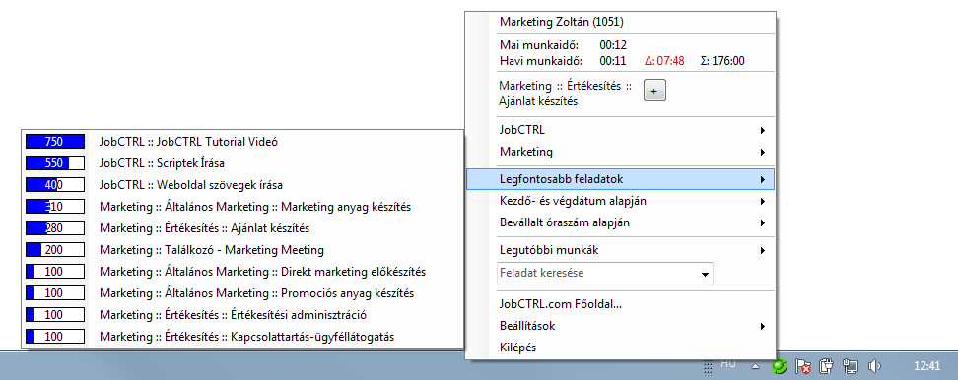958x380 pixels.
Task: Click the 400 priority progress bar
Action: click(x=54, y=185)
